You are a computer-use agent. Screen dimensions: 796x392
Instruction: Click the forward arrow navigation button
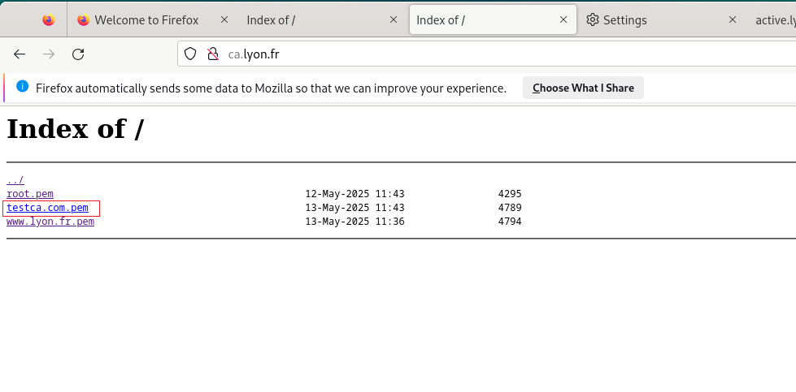coord(49,54)
